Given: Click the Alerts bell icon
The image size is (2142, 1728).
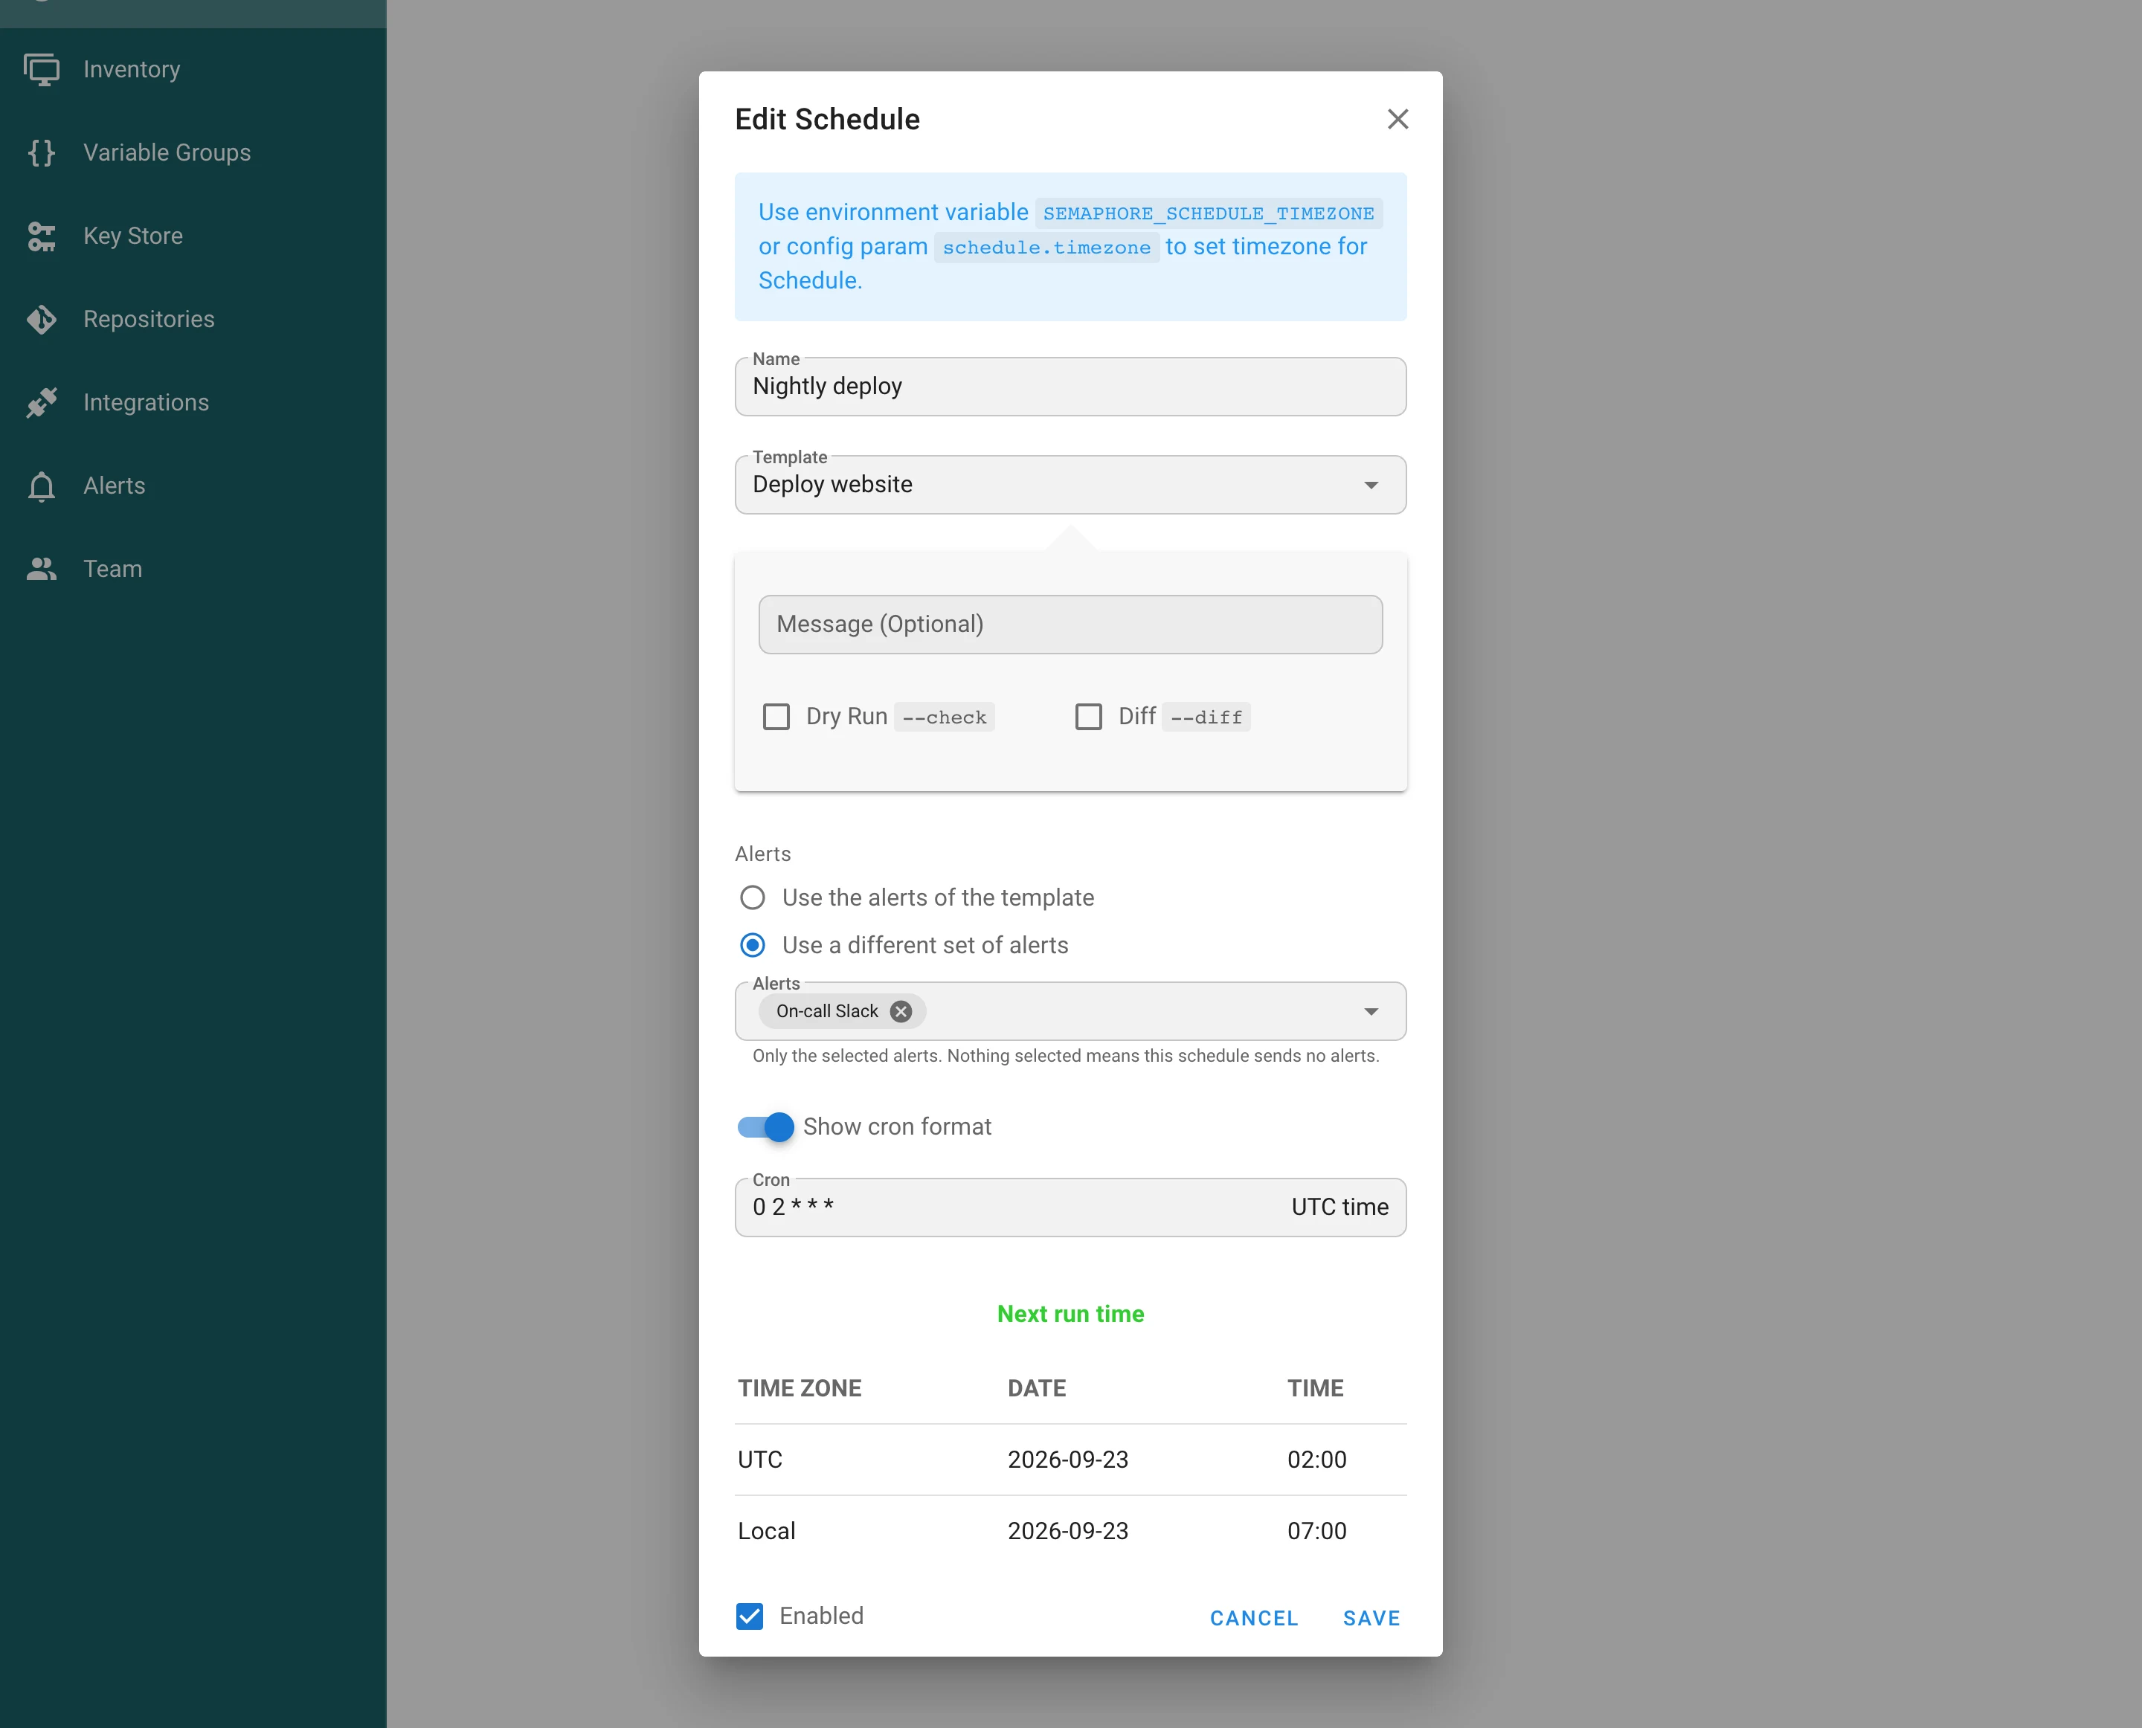Looking at the screenshot, I should pyautogui.click(x=41, y=486).
